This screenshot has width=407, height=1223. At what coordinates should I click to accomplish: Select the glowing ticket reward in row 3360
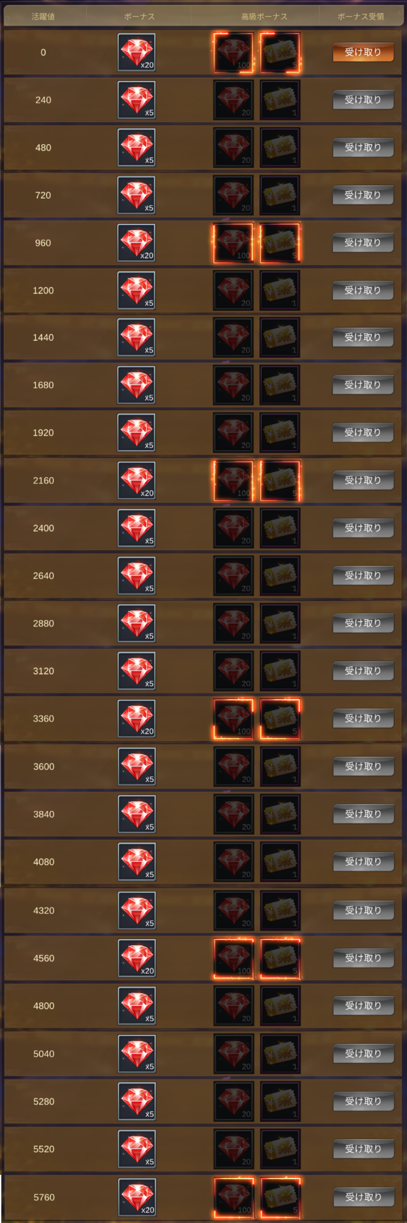pyautogui.click(x=280, y=719)
